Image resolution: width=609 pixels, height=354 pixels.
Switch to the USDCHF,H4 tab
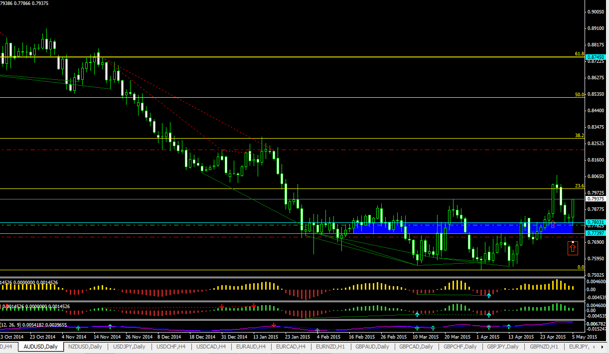point(171,347)
